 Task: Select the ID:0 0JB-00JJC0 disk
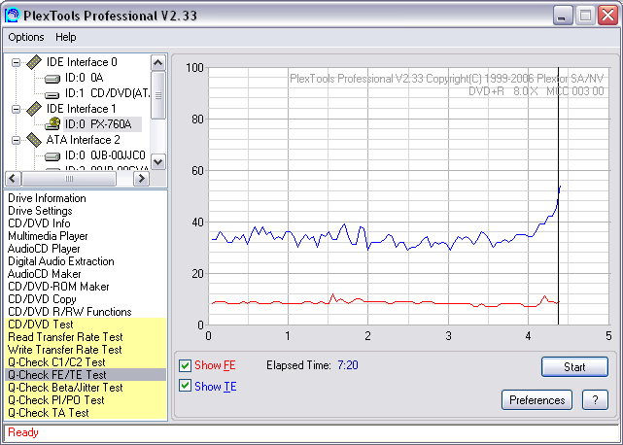105,155
